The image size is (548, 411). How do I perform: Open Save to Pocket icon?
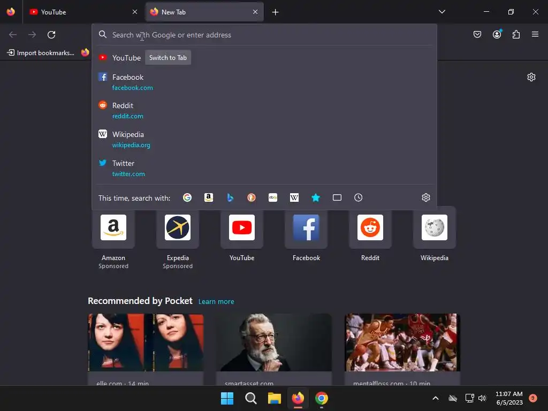(477, 34)
